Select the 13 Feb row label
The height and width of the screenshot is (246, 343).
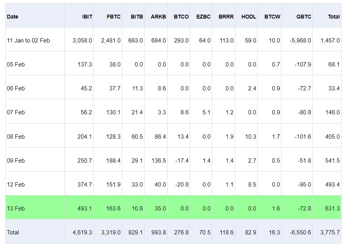[x=16, y=209]
